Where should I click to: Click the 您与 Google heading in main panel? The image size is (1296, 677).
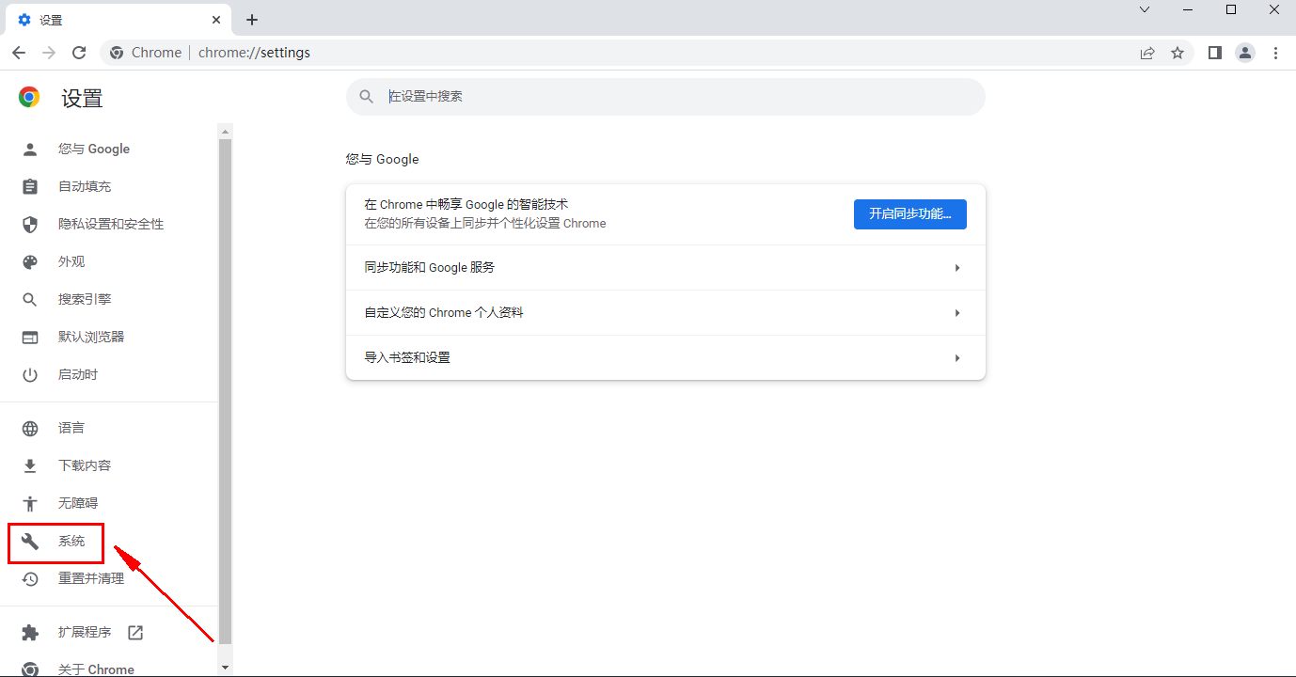point(383,159)
